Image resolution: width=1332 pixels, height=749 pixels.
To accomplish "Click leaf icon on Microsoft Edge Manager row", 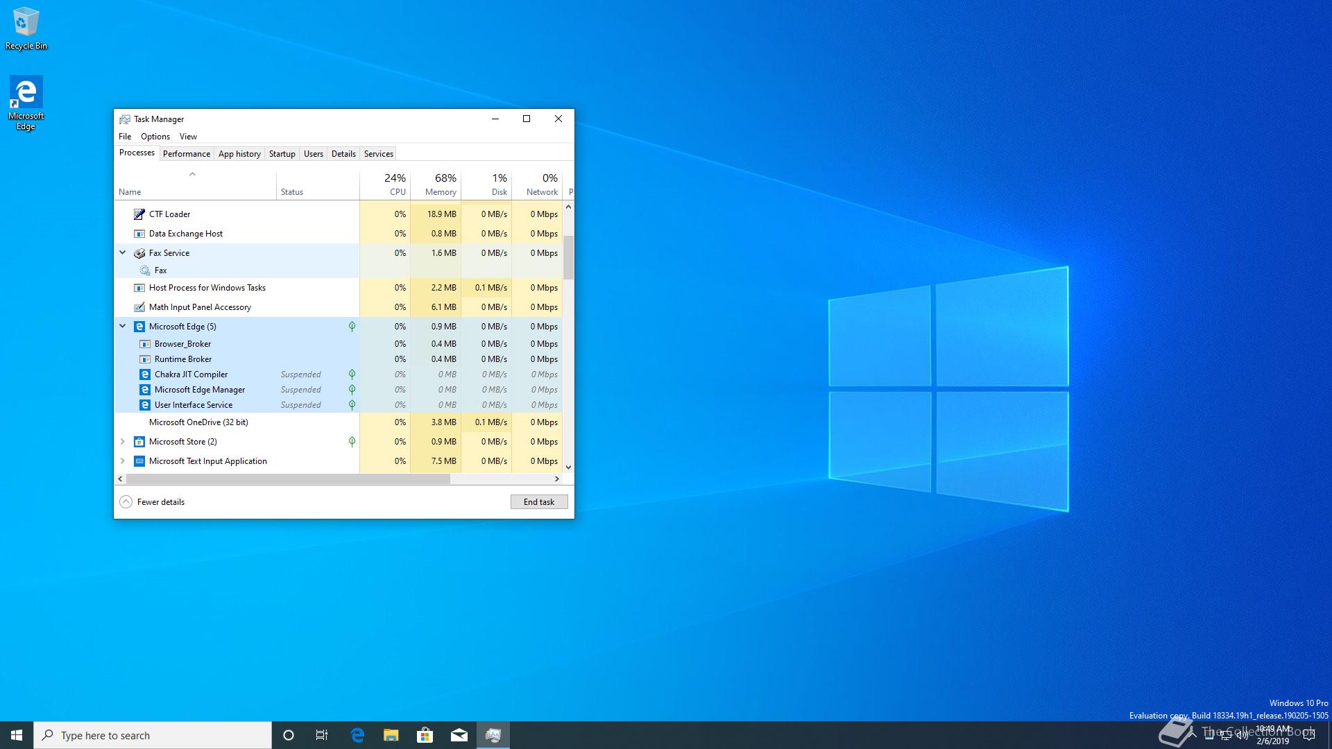I will tap(352, 390).
